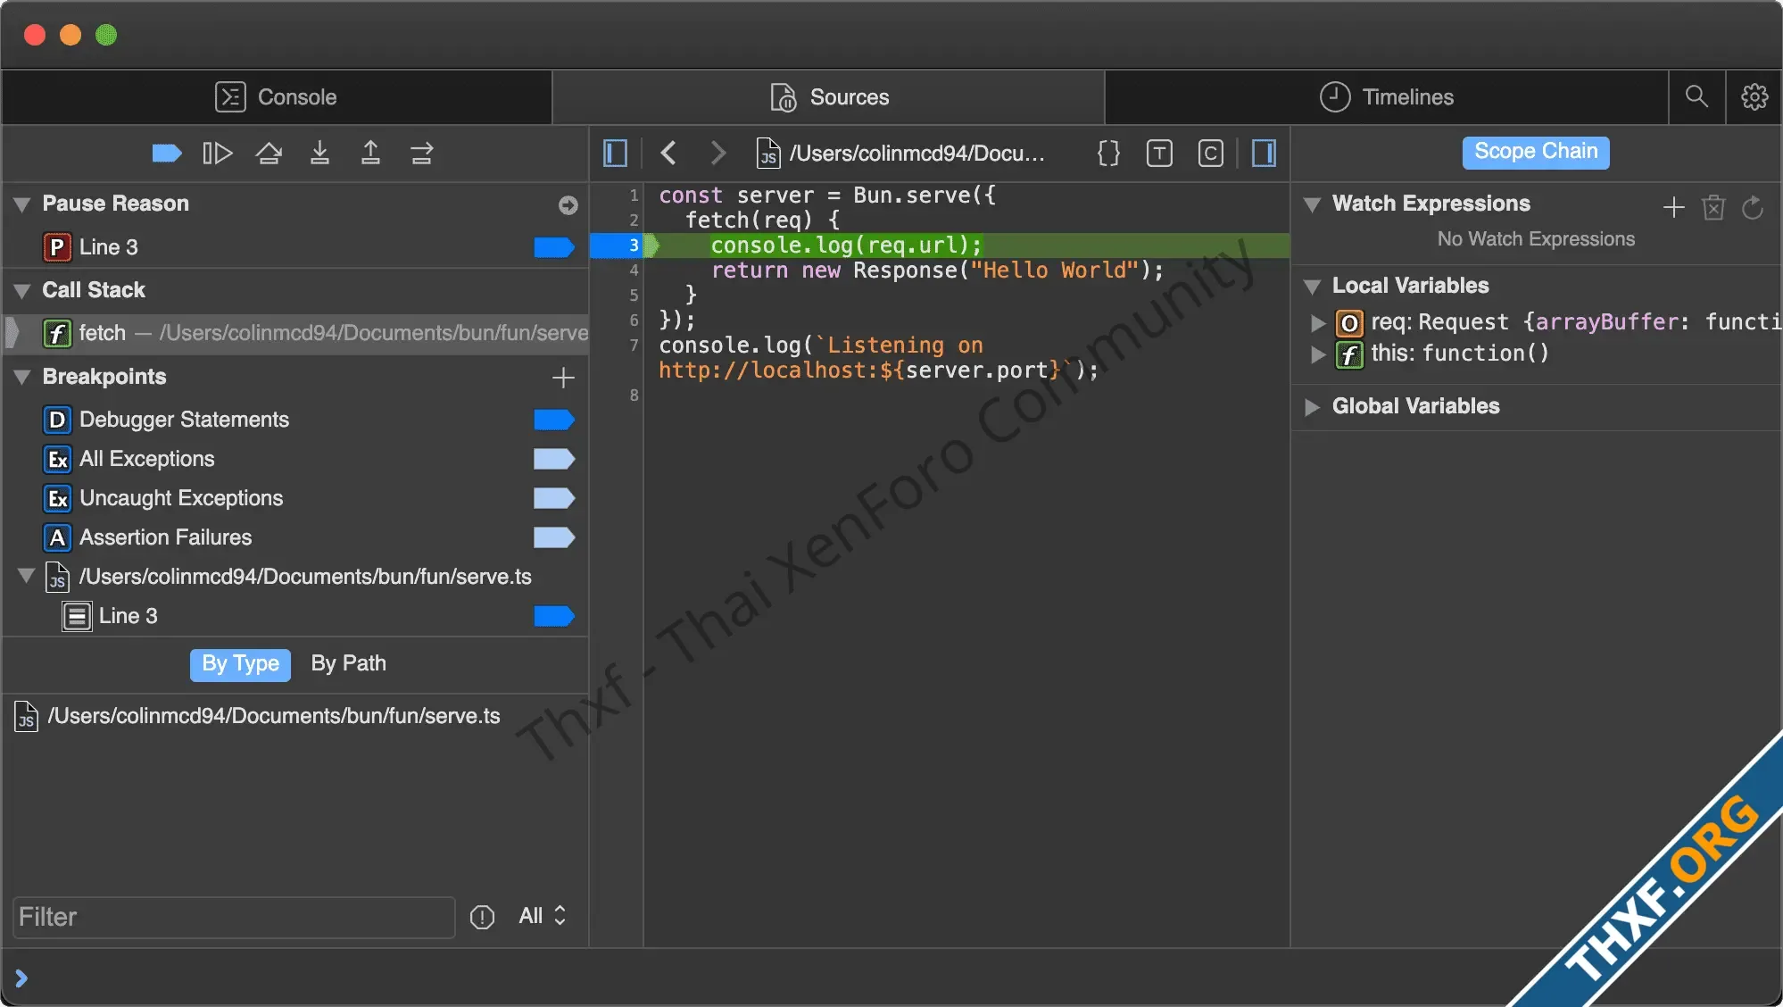Click the Continue script execution button

(218, 154)
